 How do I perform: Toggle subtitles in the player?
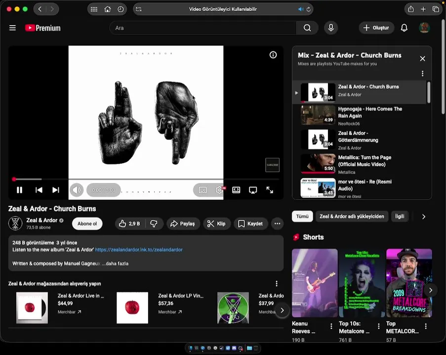203,190
